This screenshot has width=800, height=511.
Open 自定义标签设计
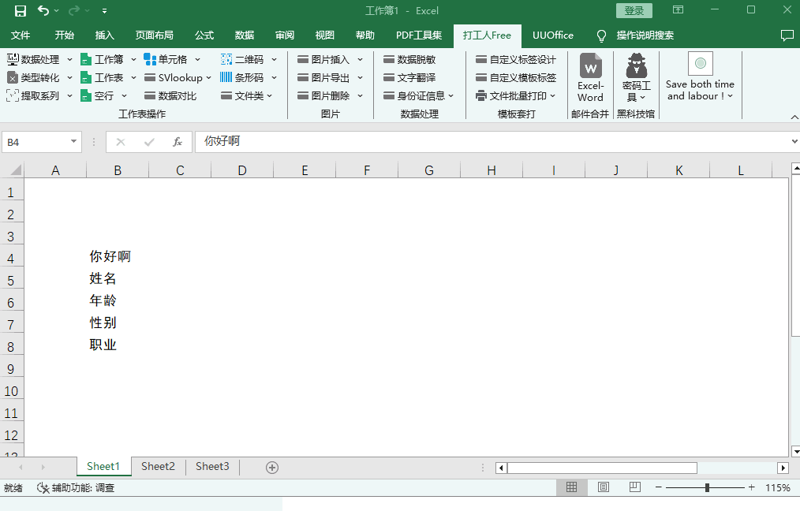click(516, 60)
